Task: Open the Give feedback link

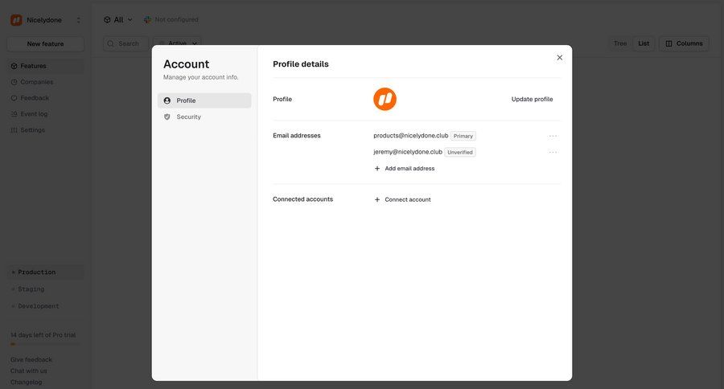Action: pos(31,359)
